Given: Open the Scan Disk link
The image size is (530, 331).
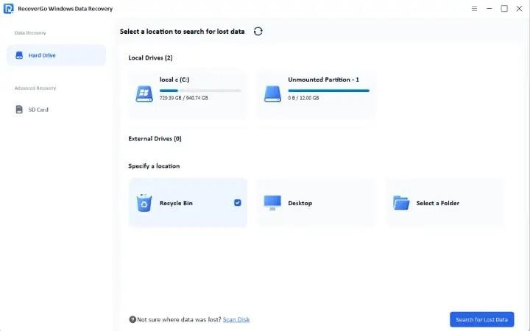Looking at the screenshot, I should 236,319.
